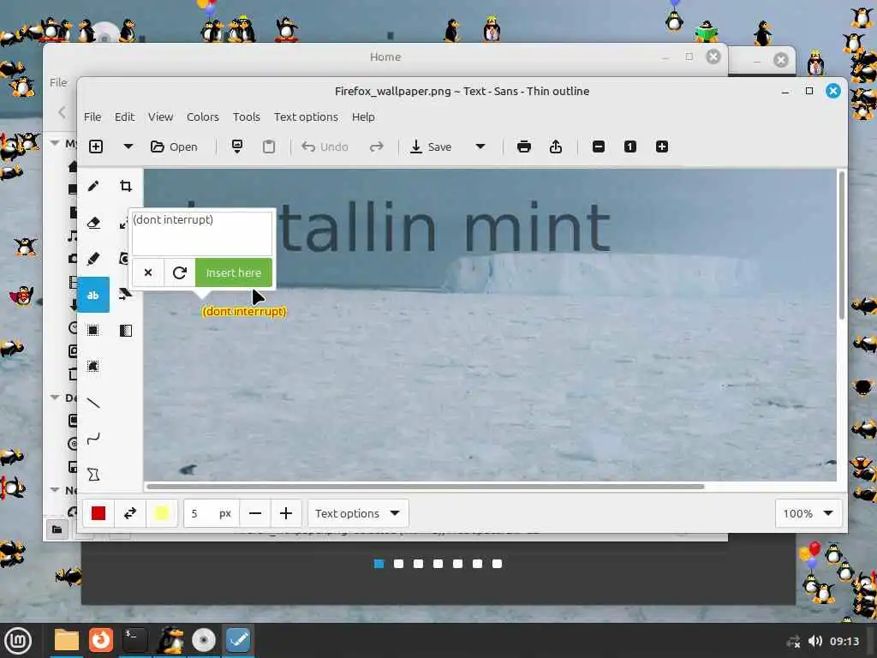This screenshot has height=658, width=877.
Task: Click the Export/share icon
Action: coord(555,147)
